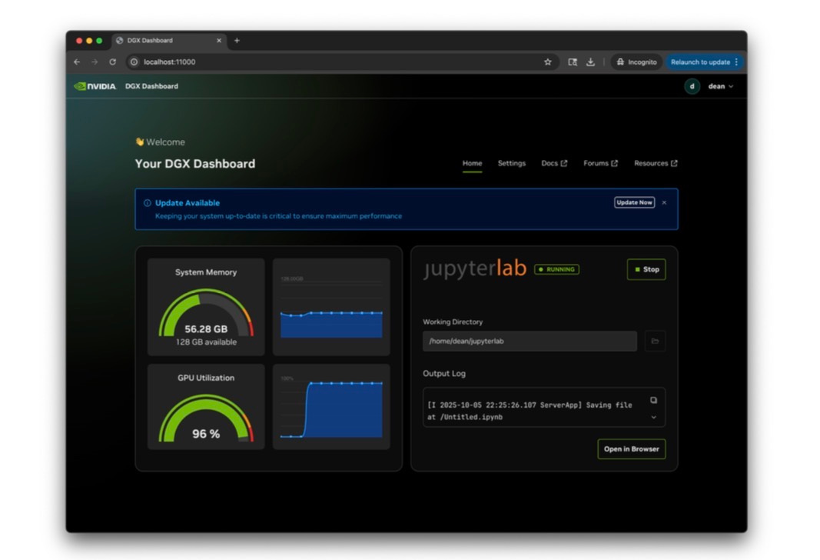The height and width of the screenshot is (560, 820).
Task: Click the '96 %' GPU value
Action: (x=206, y=434)
